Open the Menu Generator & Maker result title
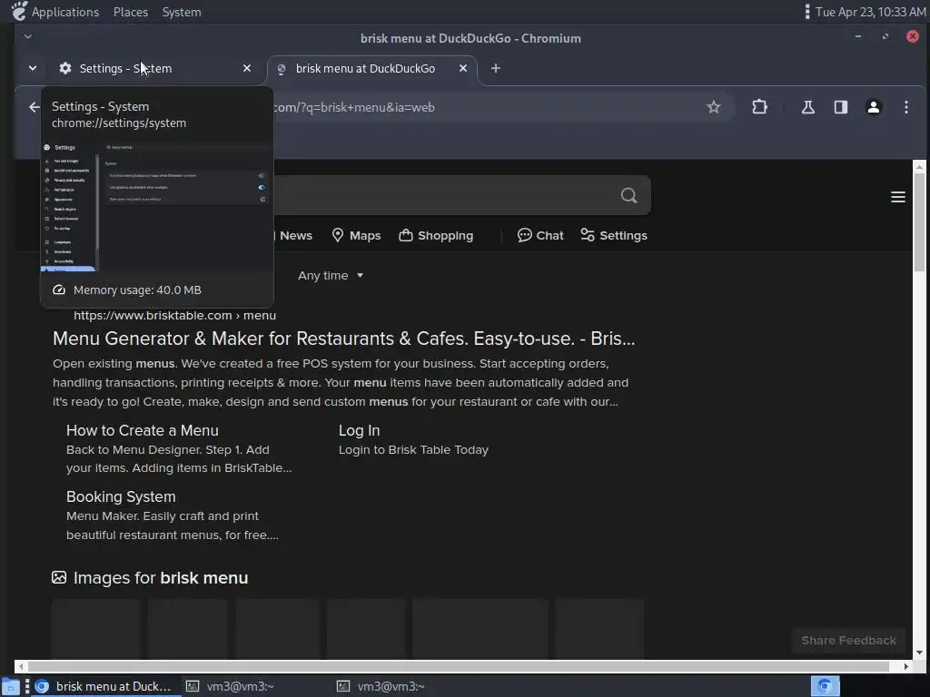 click(x=344, y=339)
